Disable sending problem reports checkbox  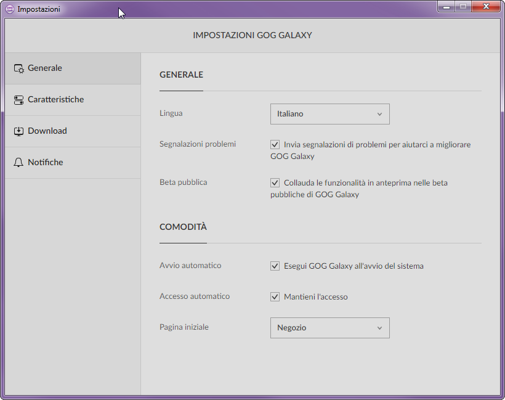[275, 144]
